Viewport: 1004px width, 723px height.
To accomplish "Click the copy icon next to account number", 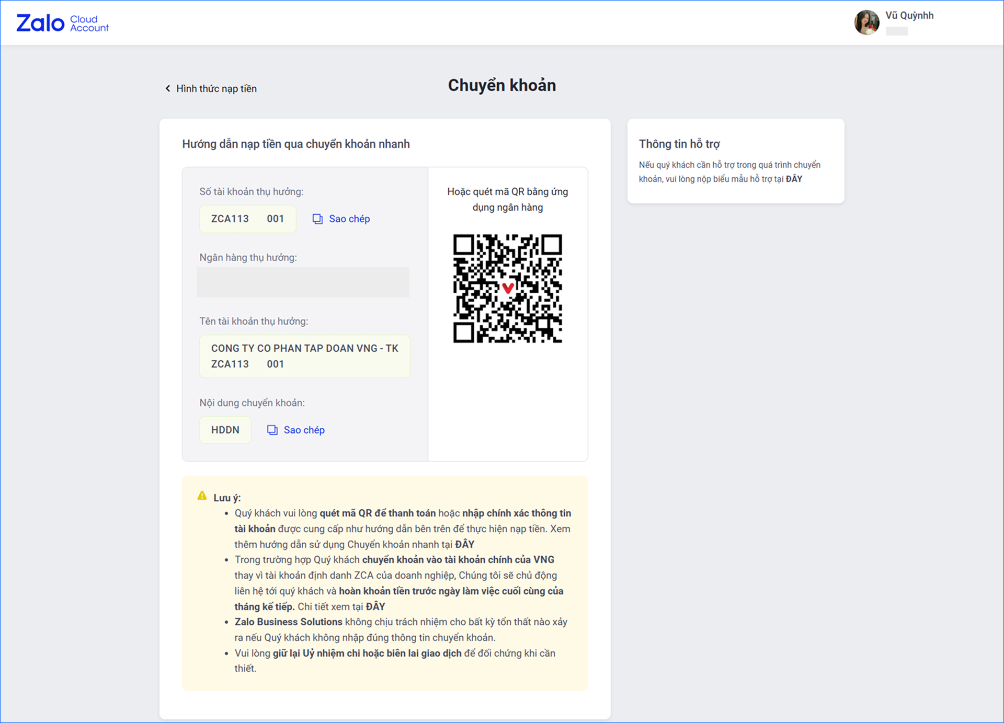I will click(x=317, y=219).
